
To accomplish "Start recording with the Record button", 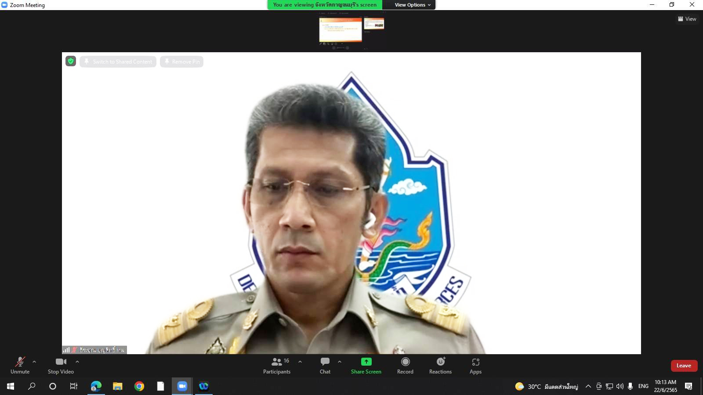I will [x=405, y=365].
